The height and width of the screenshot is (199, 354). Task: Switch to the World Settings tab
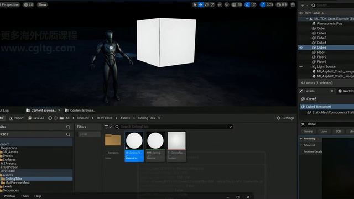point(346,91)
